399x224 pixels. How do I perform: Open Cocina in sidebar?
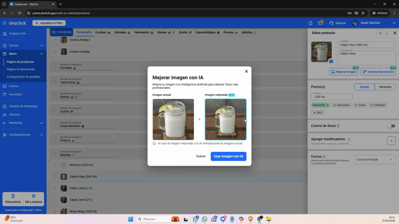pos(14,86)
